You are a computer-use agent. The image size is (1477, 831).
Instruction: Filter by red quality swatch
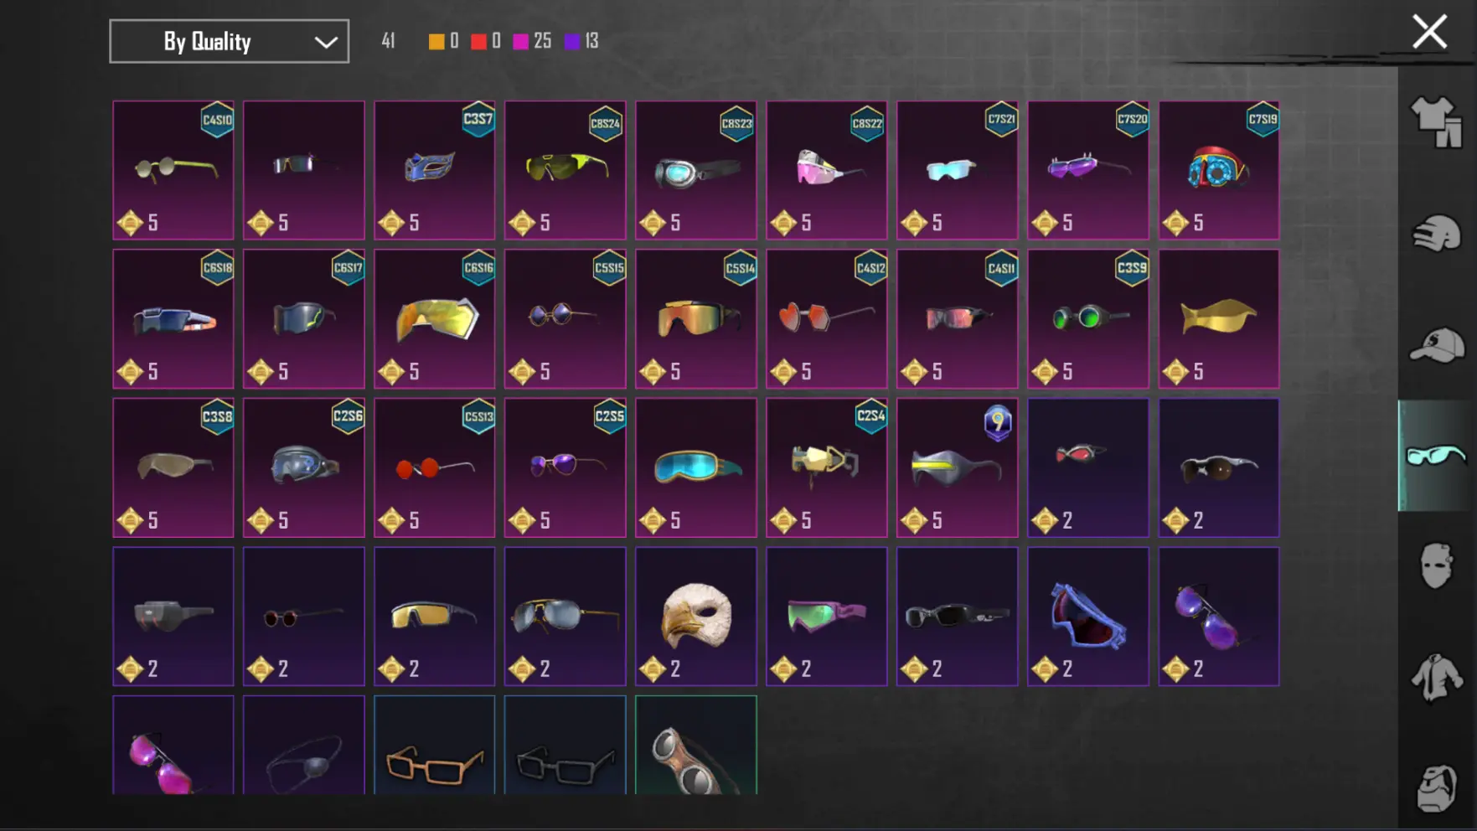point(478,41)
